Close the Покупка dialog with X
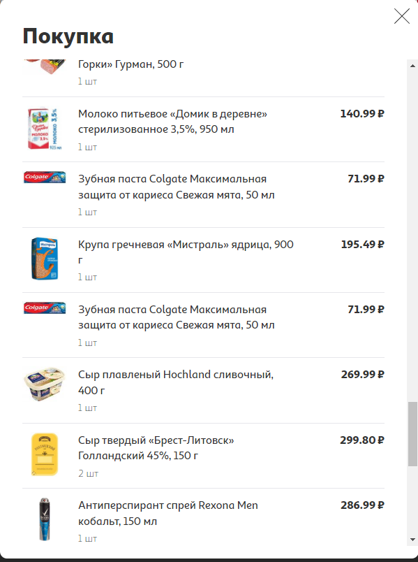This screenshot has width=418, height=562. (401, 16)
